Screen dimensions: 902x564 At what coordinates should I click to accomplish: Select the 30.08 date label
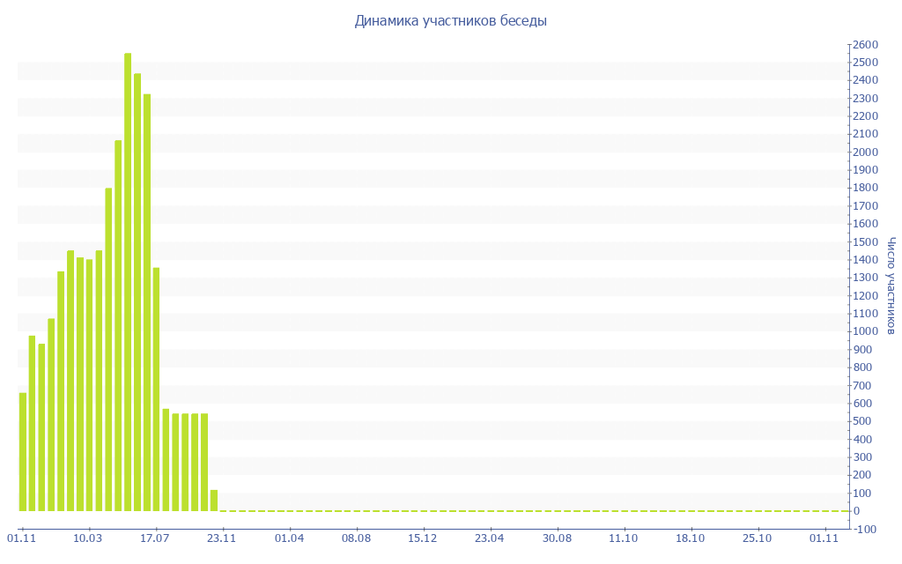click(x=557, y=538)
